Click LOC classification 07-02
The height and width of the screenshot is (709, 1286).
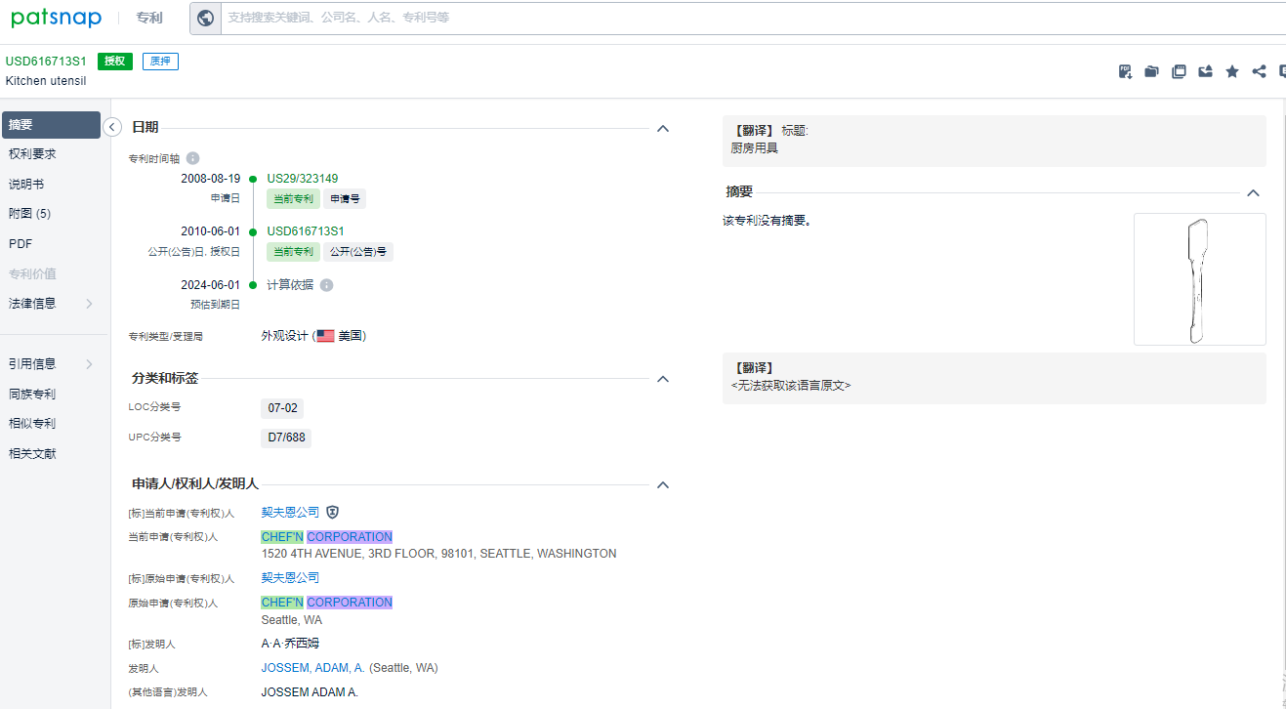[283, 408]
